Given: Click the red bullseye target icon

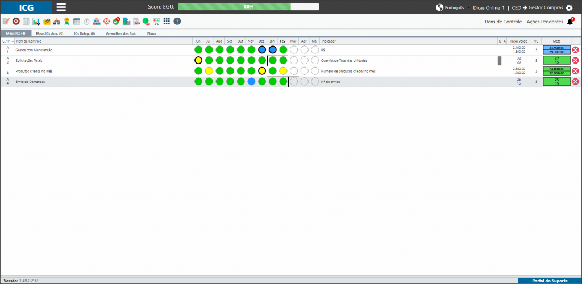Looking at the screenshot, I should point(16,22).
